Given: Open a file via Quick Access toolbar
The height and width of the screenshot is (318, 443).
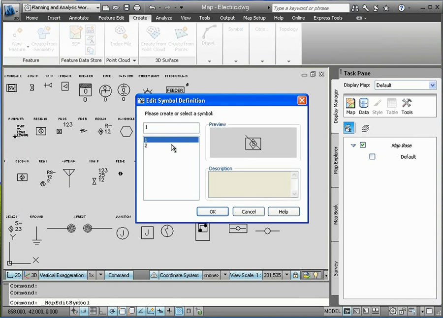Looking at the screenshot, I should [116, 8].
